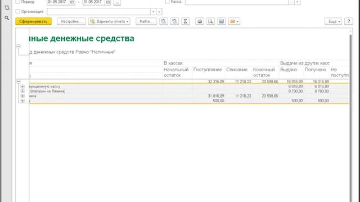Clear the Касса field with x button
This screenshot has height=202, width=360.
coord(298,2)
